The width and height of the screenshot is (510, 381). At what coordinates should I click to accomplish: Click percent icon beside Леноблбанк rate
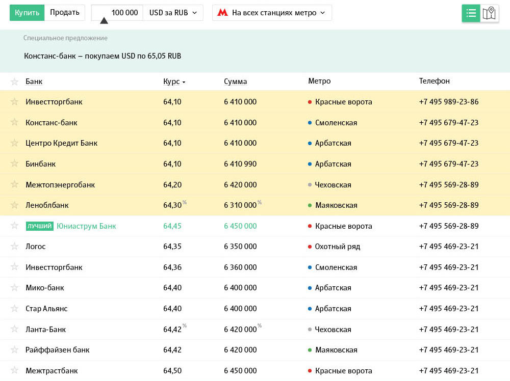tap(185, 202)
